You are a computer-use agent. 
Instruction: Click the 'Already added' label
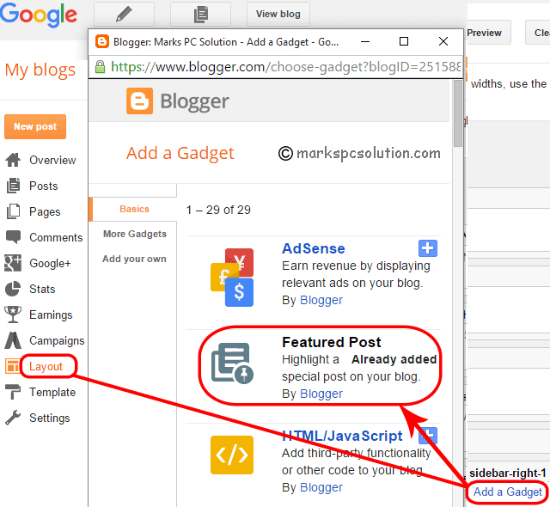(394, 359)
